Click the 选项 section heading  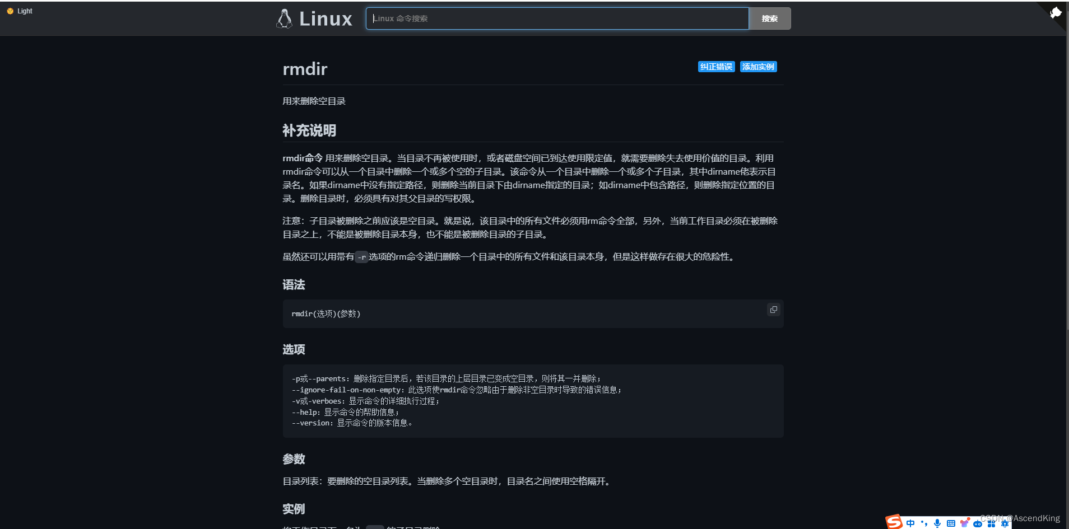(x=294, y=349)
